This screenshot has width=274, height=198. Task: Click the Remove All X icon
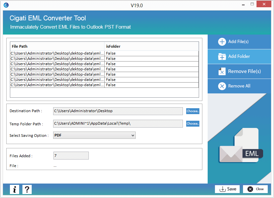pyautogui.click(x=222, y=86)
